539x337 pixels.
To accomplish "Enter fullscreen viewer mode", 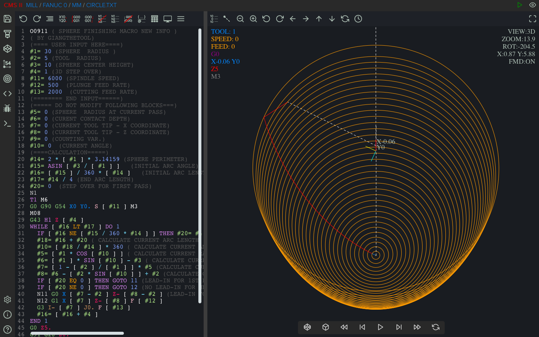I will pyautogui.click(x=533, y=19).
